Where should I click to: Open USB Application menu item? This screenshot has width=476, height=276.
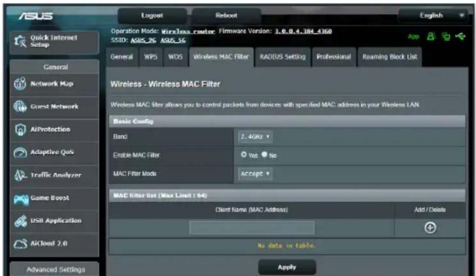[x=54, y=221]
